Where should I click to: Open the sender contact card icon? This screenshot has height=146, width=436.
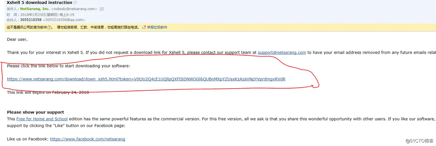[x=102, y=9]
